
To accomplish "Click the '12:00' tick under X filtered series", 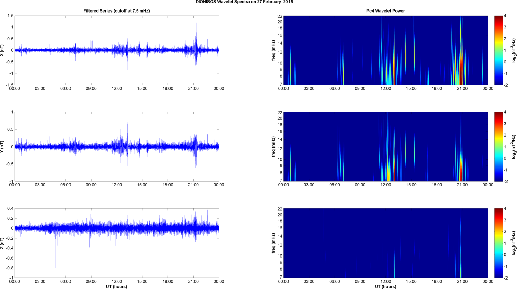I will 117,88.
